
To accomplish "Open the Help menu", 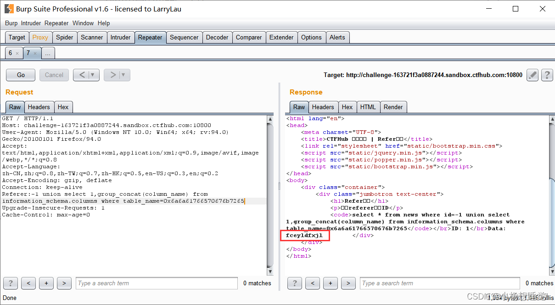I will pos(104,23).
